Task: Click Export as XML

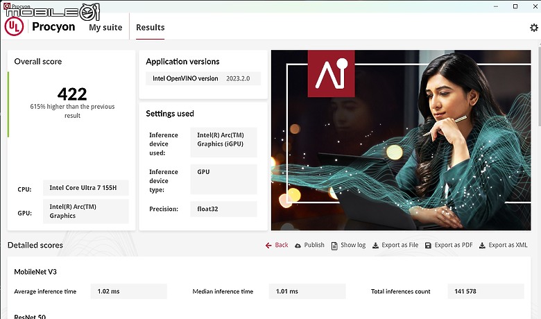Action: (504, 245)
